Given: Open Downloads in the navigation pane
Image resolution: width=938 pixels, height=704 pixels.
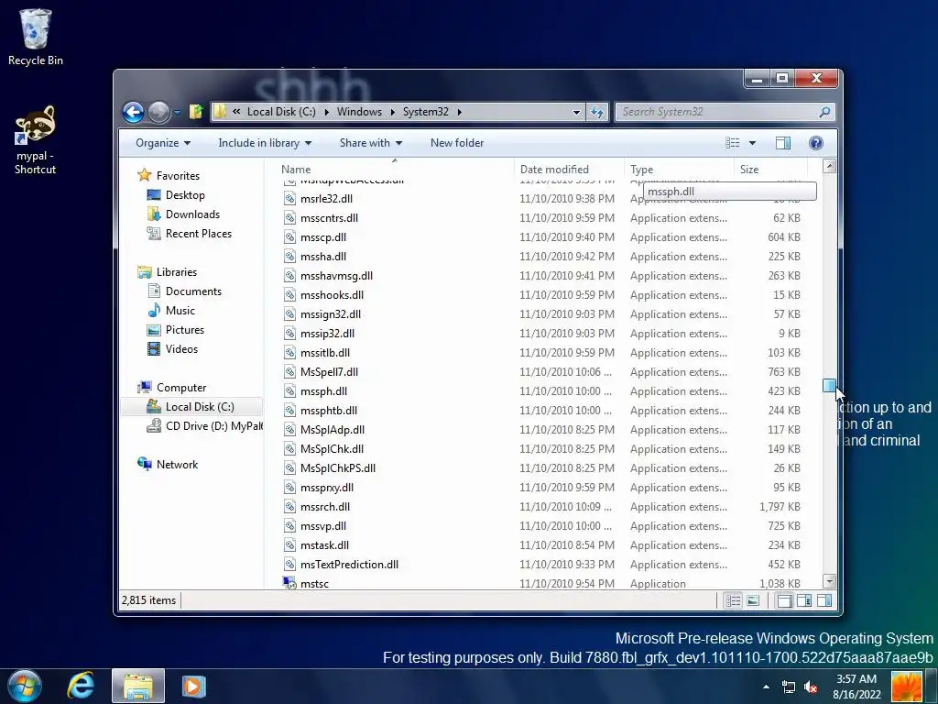Looking at the screenshot, I should tap(183, 214).
